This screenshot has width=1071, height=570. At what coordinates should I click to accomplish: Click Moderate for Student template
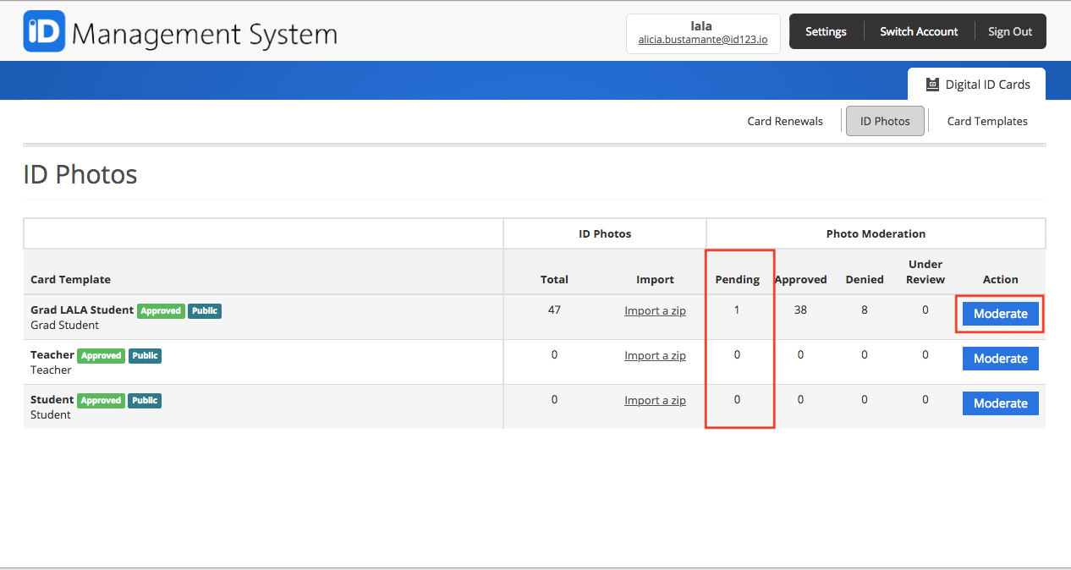1001,403
